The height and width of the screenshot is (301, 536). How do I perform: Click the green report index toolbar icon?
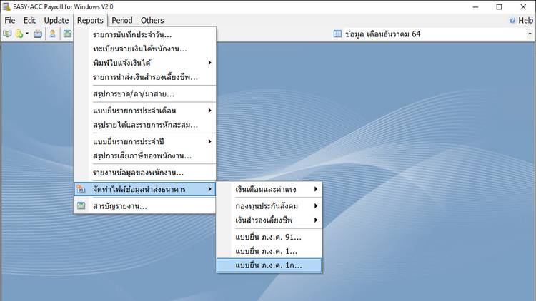[68, 34]
